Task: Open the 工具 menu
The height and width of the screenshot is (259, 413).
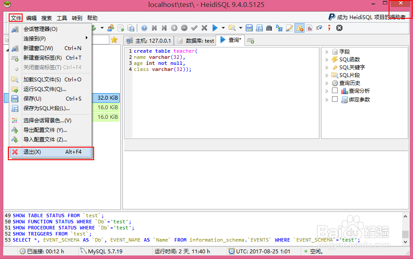Action: (62, 18)
